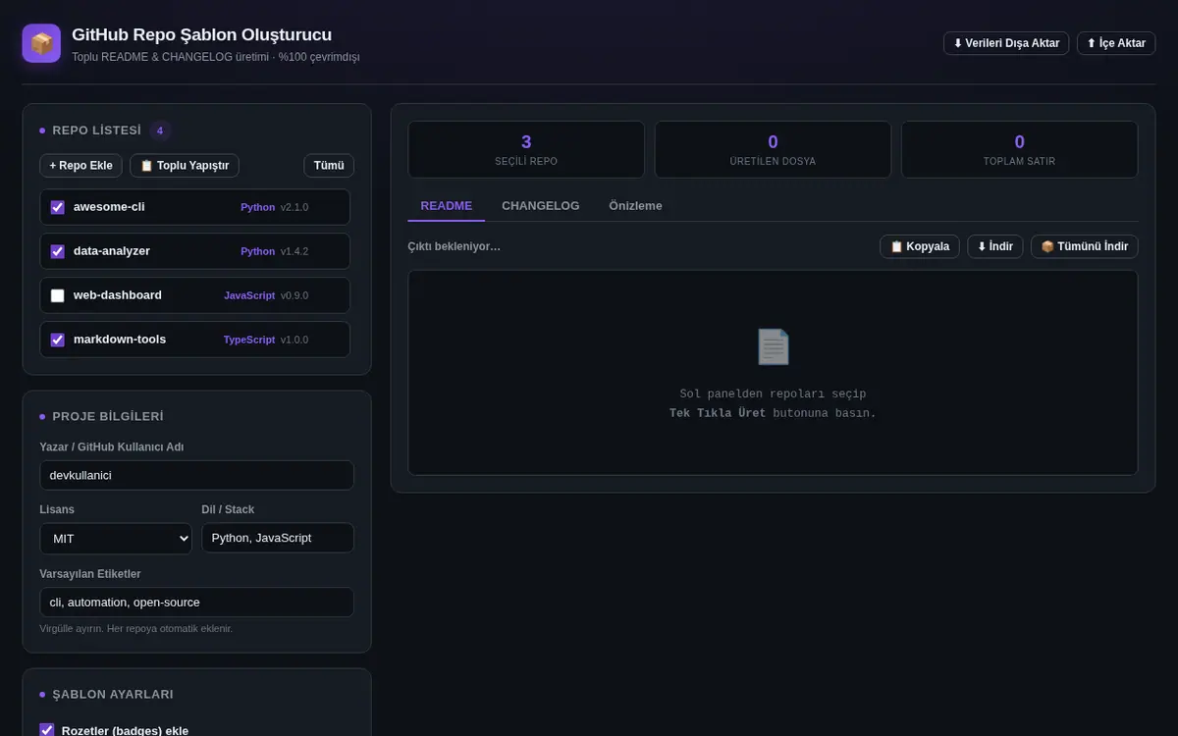Click the Varsayılan Etiketler input field

(x=196, y=603)
